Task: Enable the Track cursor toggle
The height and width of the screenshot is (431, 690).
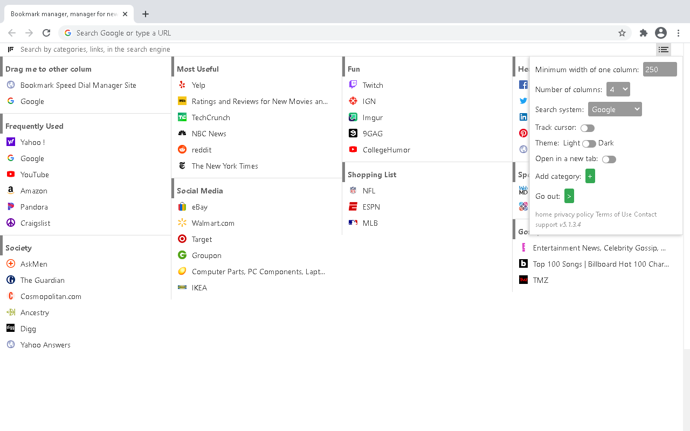Action: point(587,128)
